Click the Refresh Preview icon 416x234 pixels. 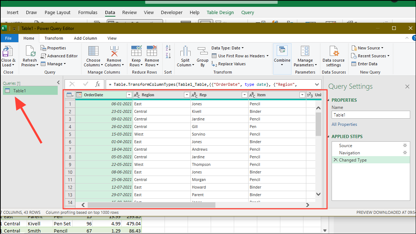tap(30, 51)
